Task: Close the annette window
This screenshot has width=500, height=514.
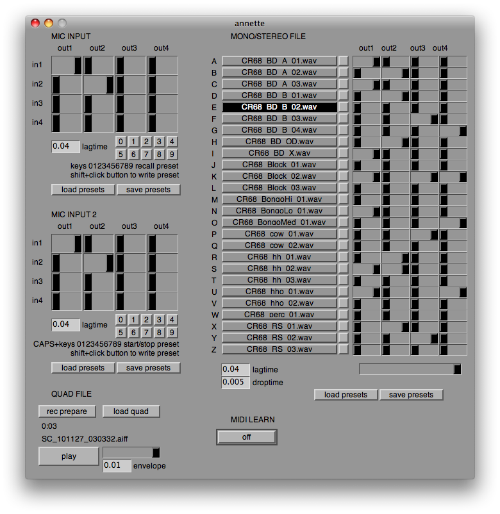Action: click(x=35, y=23)
